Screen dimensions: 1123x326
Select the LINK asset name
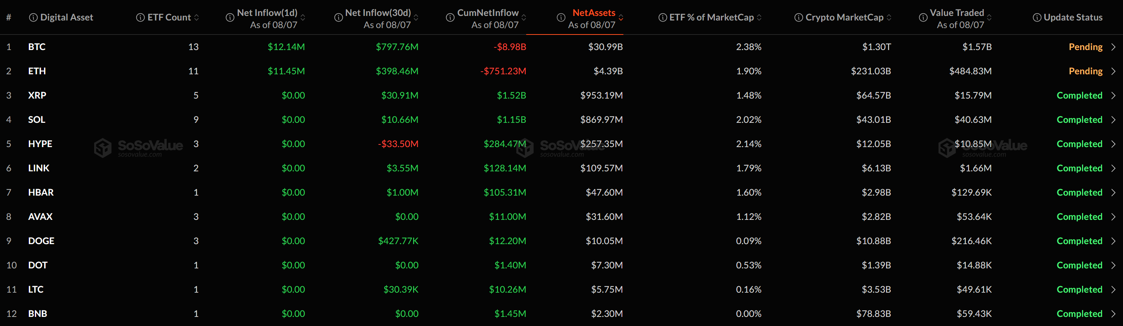click(x=39, y=168)
